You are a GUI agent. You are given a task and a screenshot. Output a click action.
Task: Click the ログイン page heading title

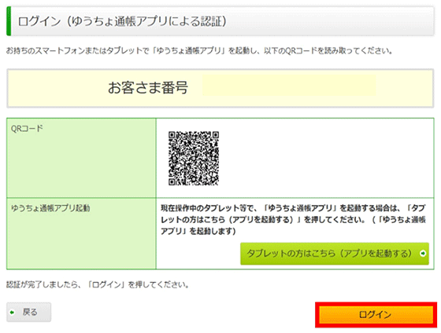(x=122, y=21)
